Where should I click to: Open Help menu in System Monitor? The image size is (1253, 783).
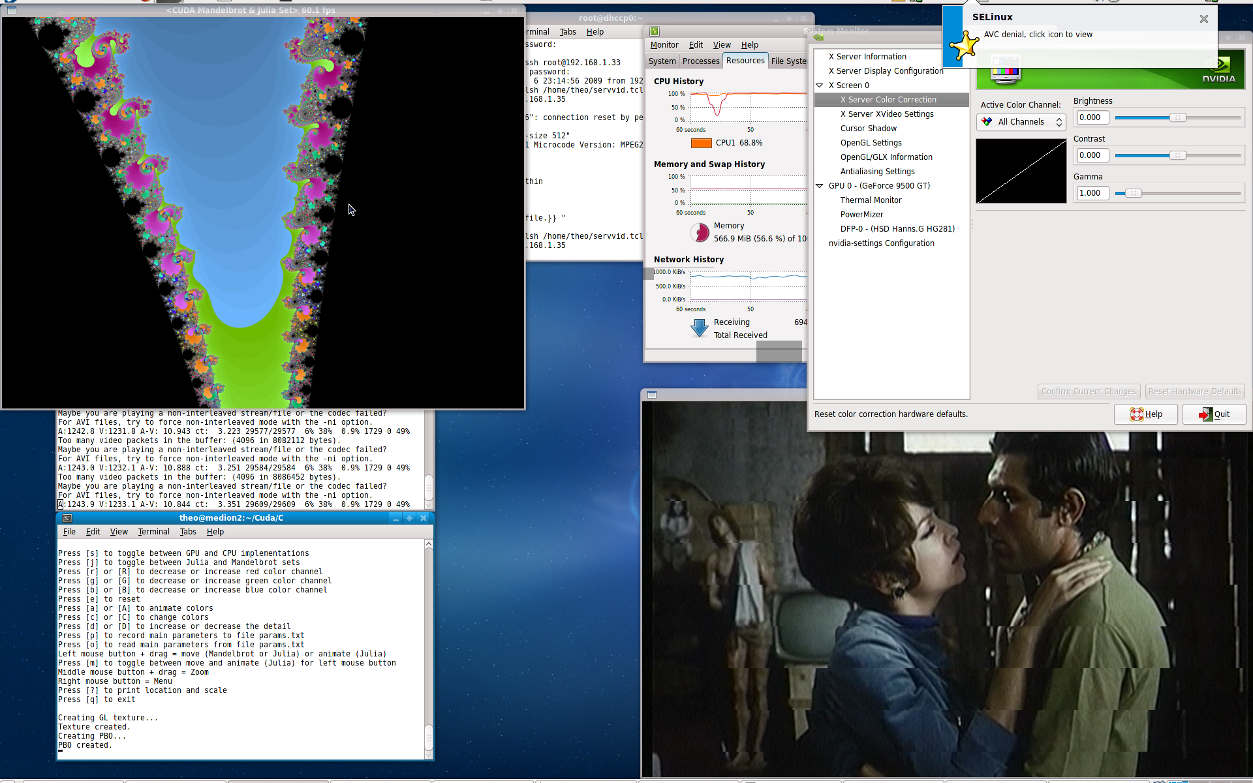(750, 45)
